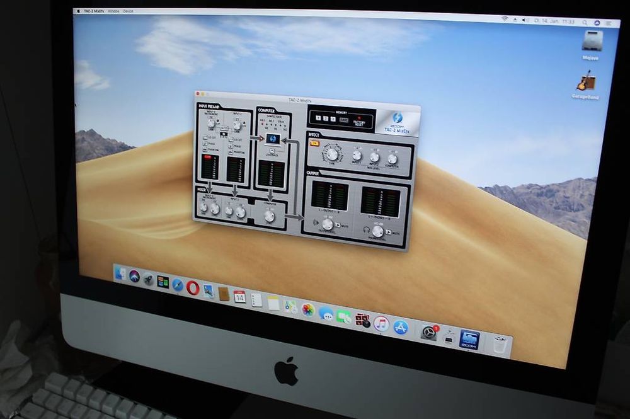
Task: Click the mixer Input 2 PAN knob
Action: [x=229, y=211]
